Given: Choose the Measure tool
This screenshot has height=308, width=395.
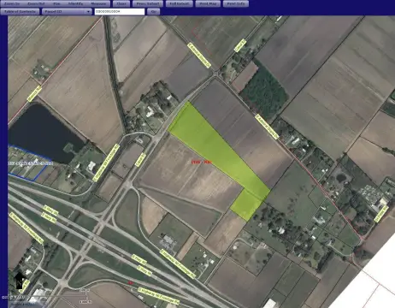Looking at the screenshot, I should click(x=98, y=3).
